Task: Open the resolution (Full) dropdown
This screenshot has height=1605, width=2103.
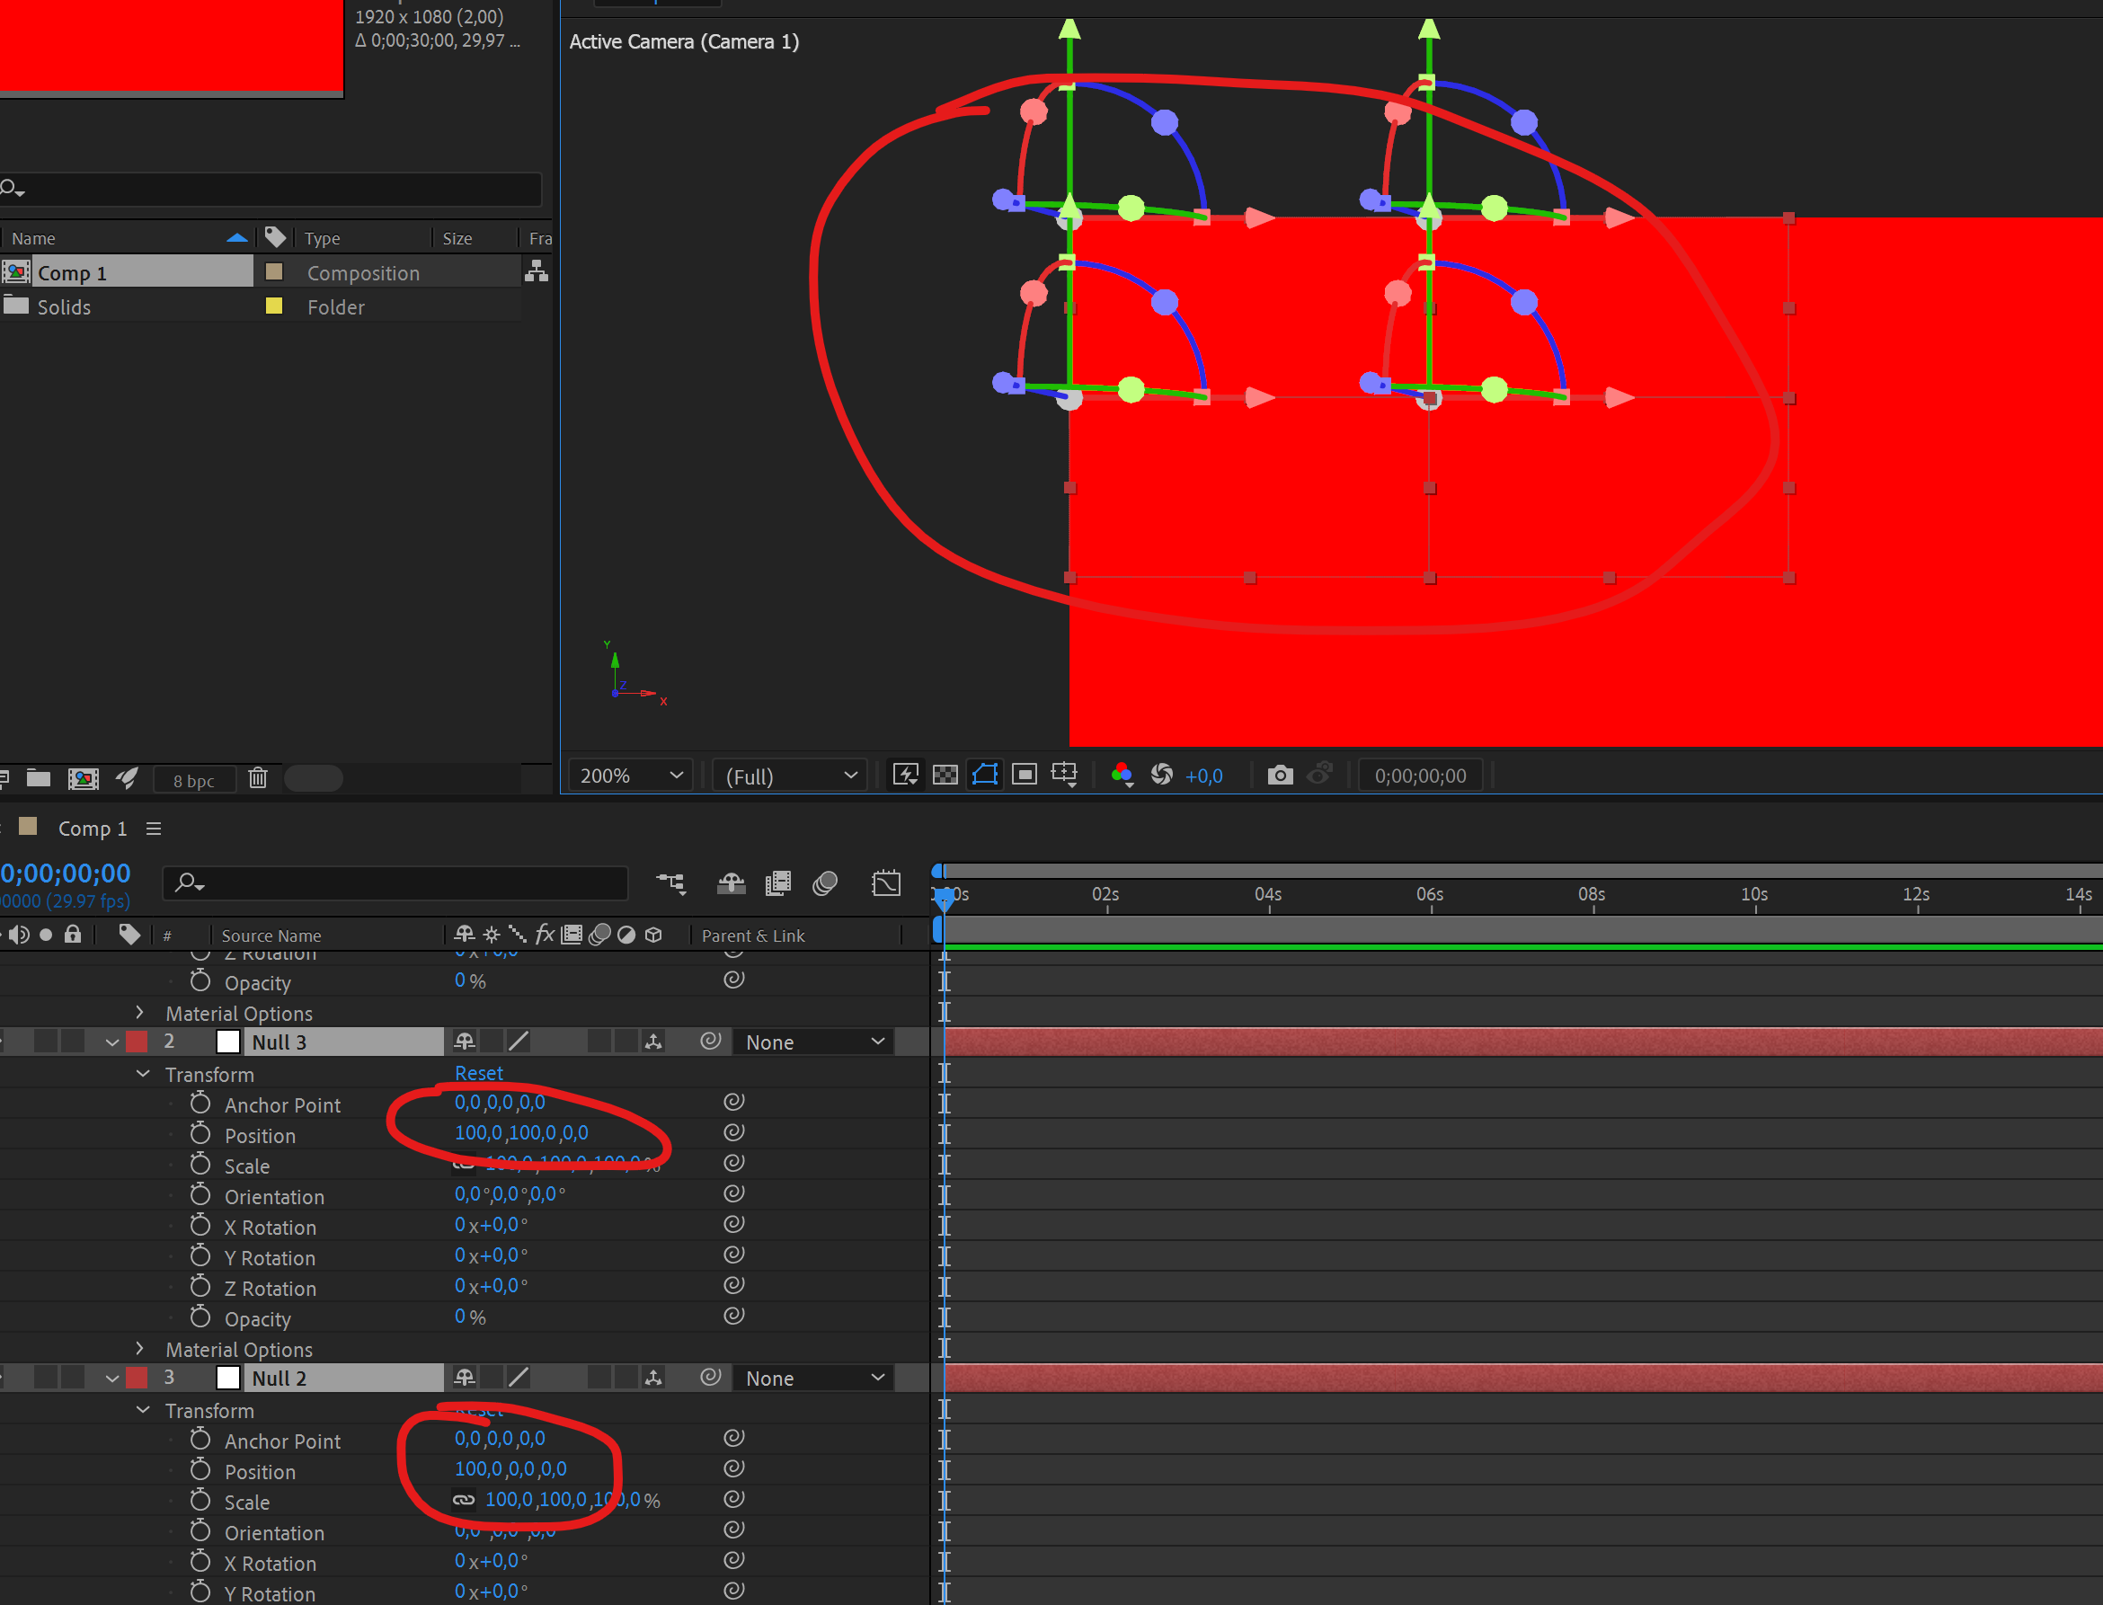Action: (x=787, y=775)
